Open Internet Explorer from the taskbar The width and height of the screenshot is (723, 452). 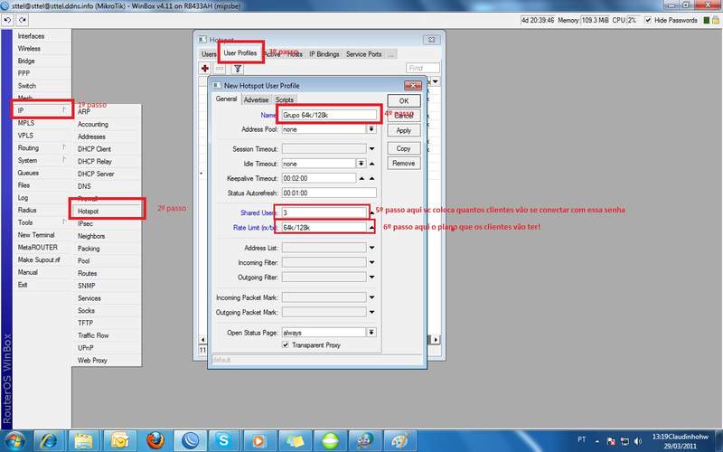coord(50,441)
